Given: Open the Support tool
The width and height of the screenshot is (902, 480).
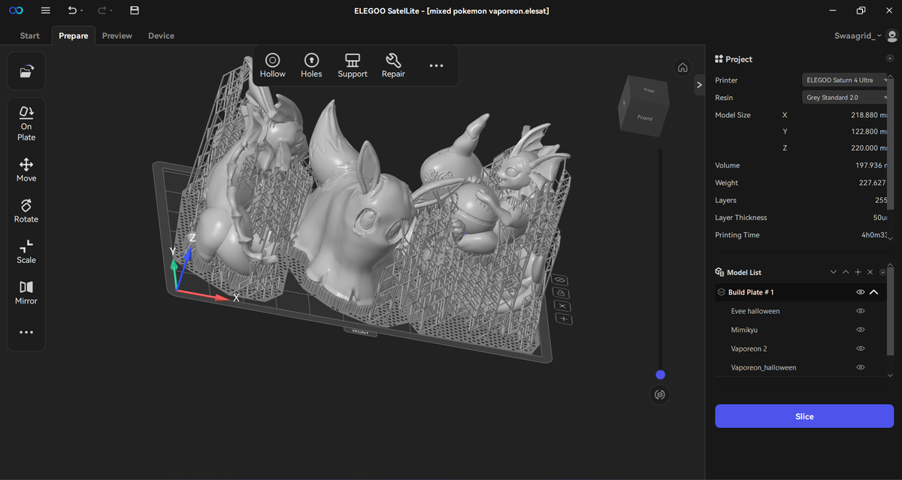Looking at the screenshot, I should pyautogui.click(x=353, y=65).
